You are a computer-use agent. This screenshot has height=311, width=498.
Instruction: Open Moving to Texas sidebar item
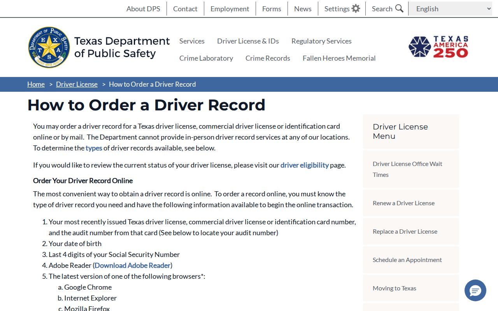point(411,288)
